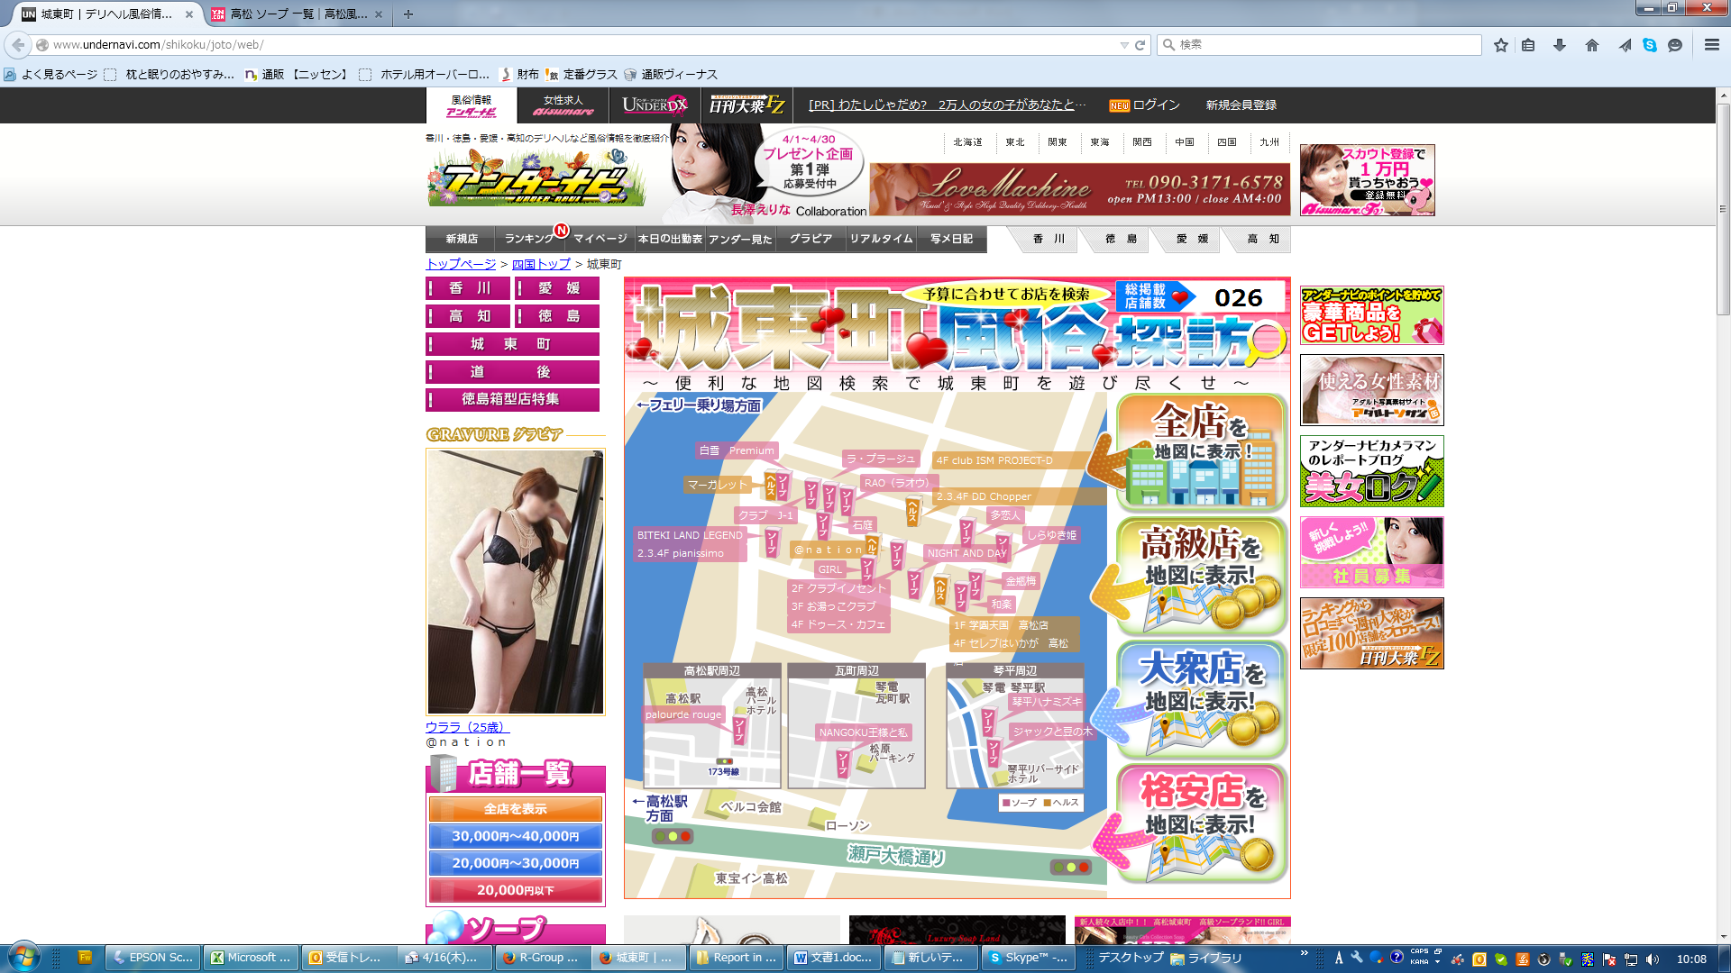The image size is (1731, 973).
Task: Open the グラビア nav menu item
Action: [x=811, y=239]
